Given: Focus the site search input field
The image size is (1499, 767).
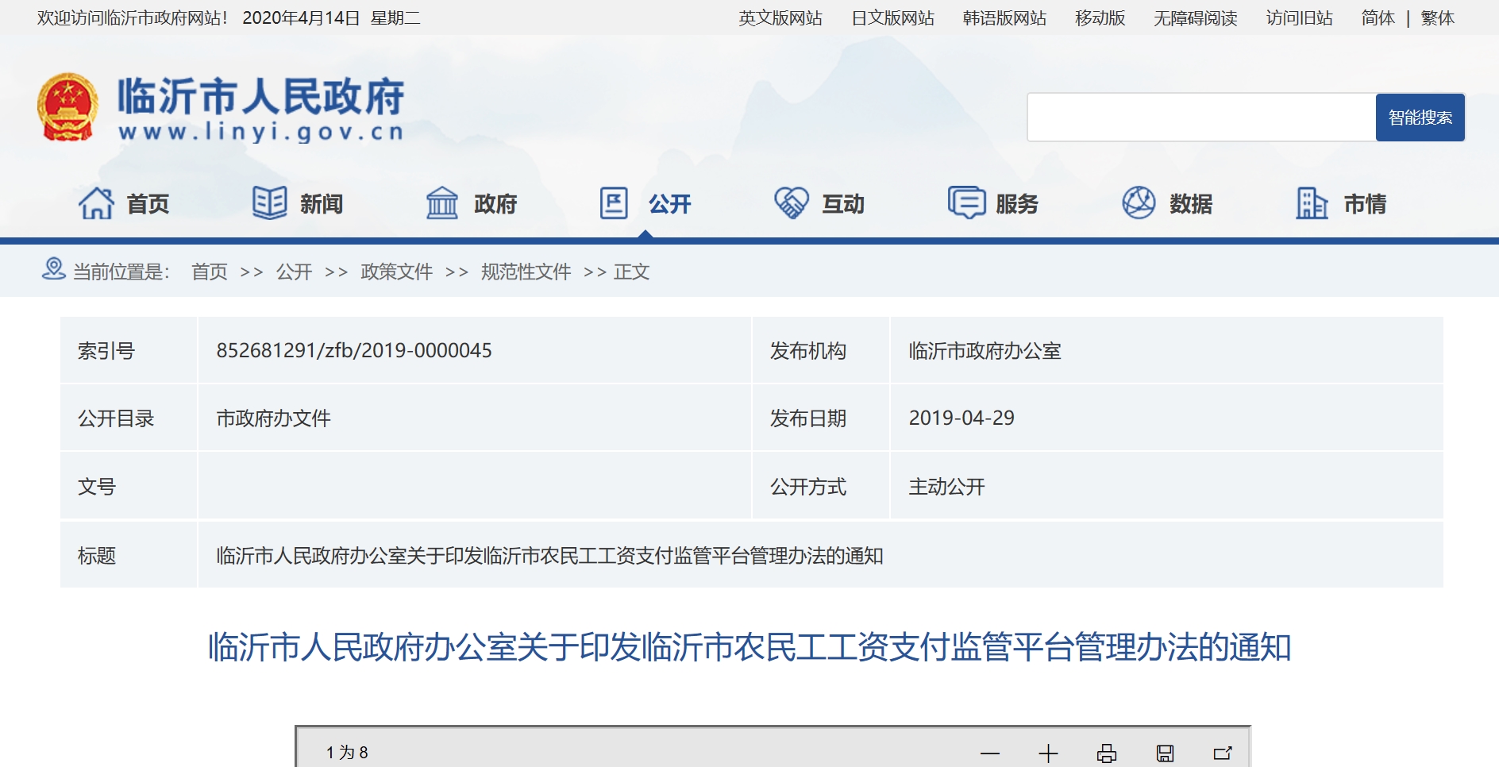Looking at the screenshot, I should point(1201,118).
